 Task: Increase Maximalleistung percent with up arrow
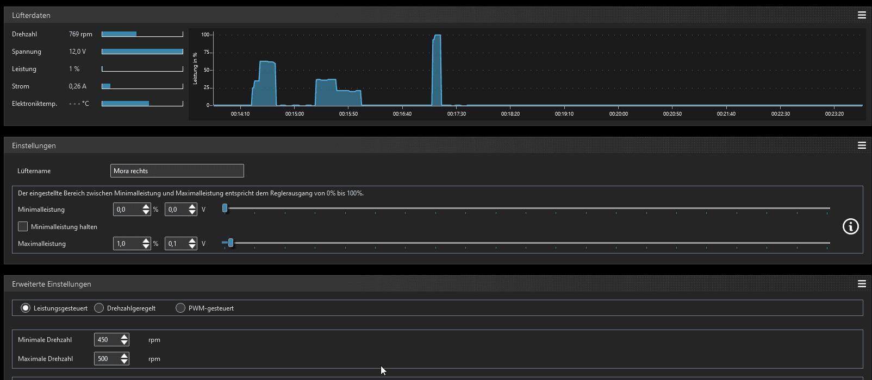tap(146, 240)
